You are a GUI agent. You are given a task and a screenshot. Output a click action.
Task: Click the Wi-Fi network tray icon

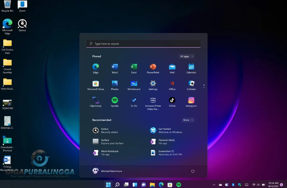(254, 185)
